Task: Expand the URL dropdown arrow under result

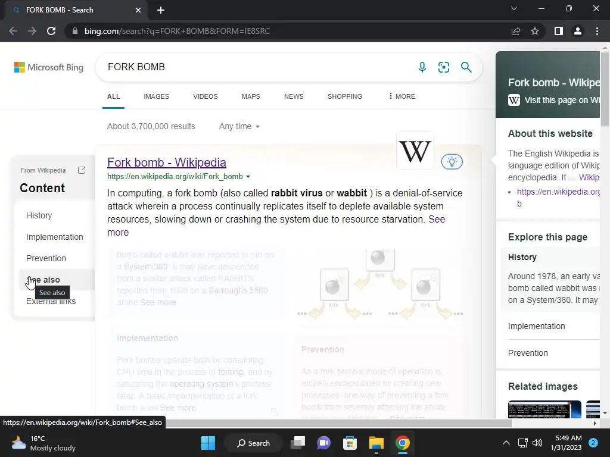Action: coord(248,177)
